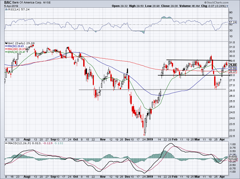Viewport: 240px width, 179px height.
Task: Click the 0.75 label on MACD axis
Action: click(233, 148)
